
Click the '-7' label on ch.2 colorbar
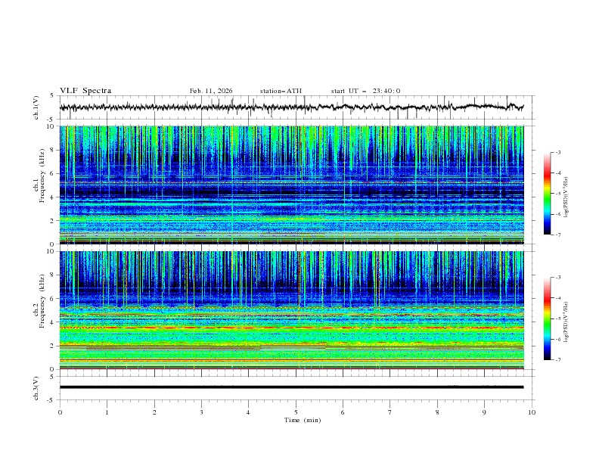(557, 359)
